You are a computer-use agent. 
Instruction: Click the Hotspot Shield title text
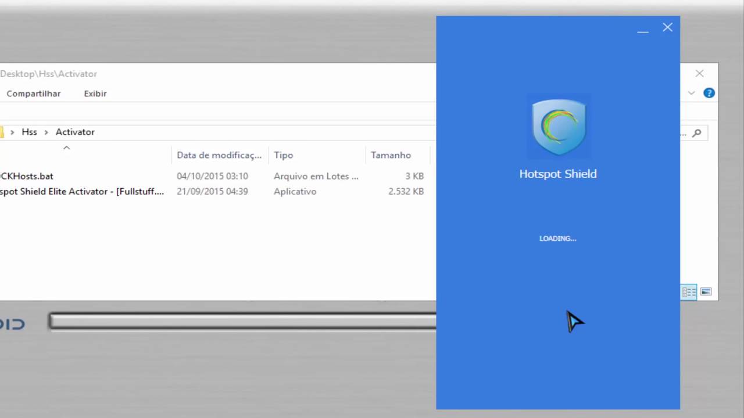558,174
